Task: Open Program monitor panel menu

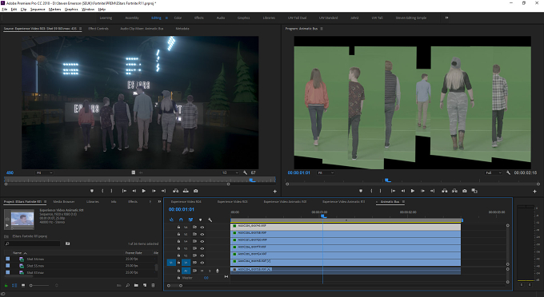Action: point(322,29)
